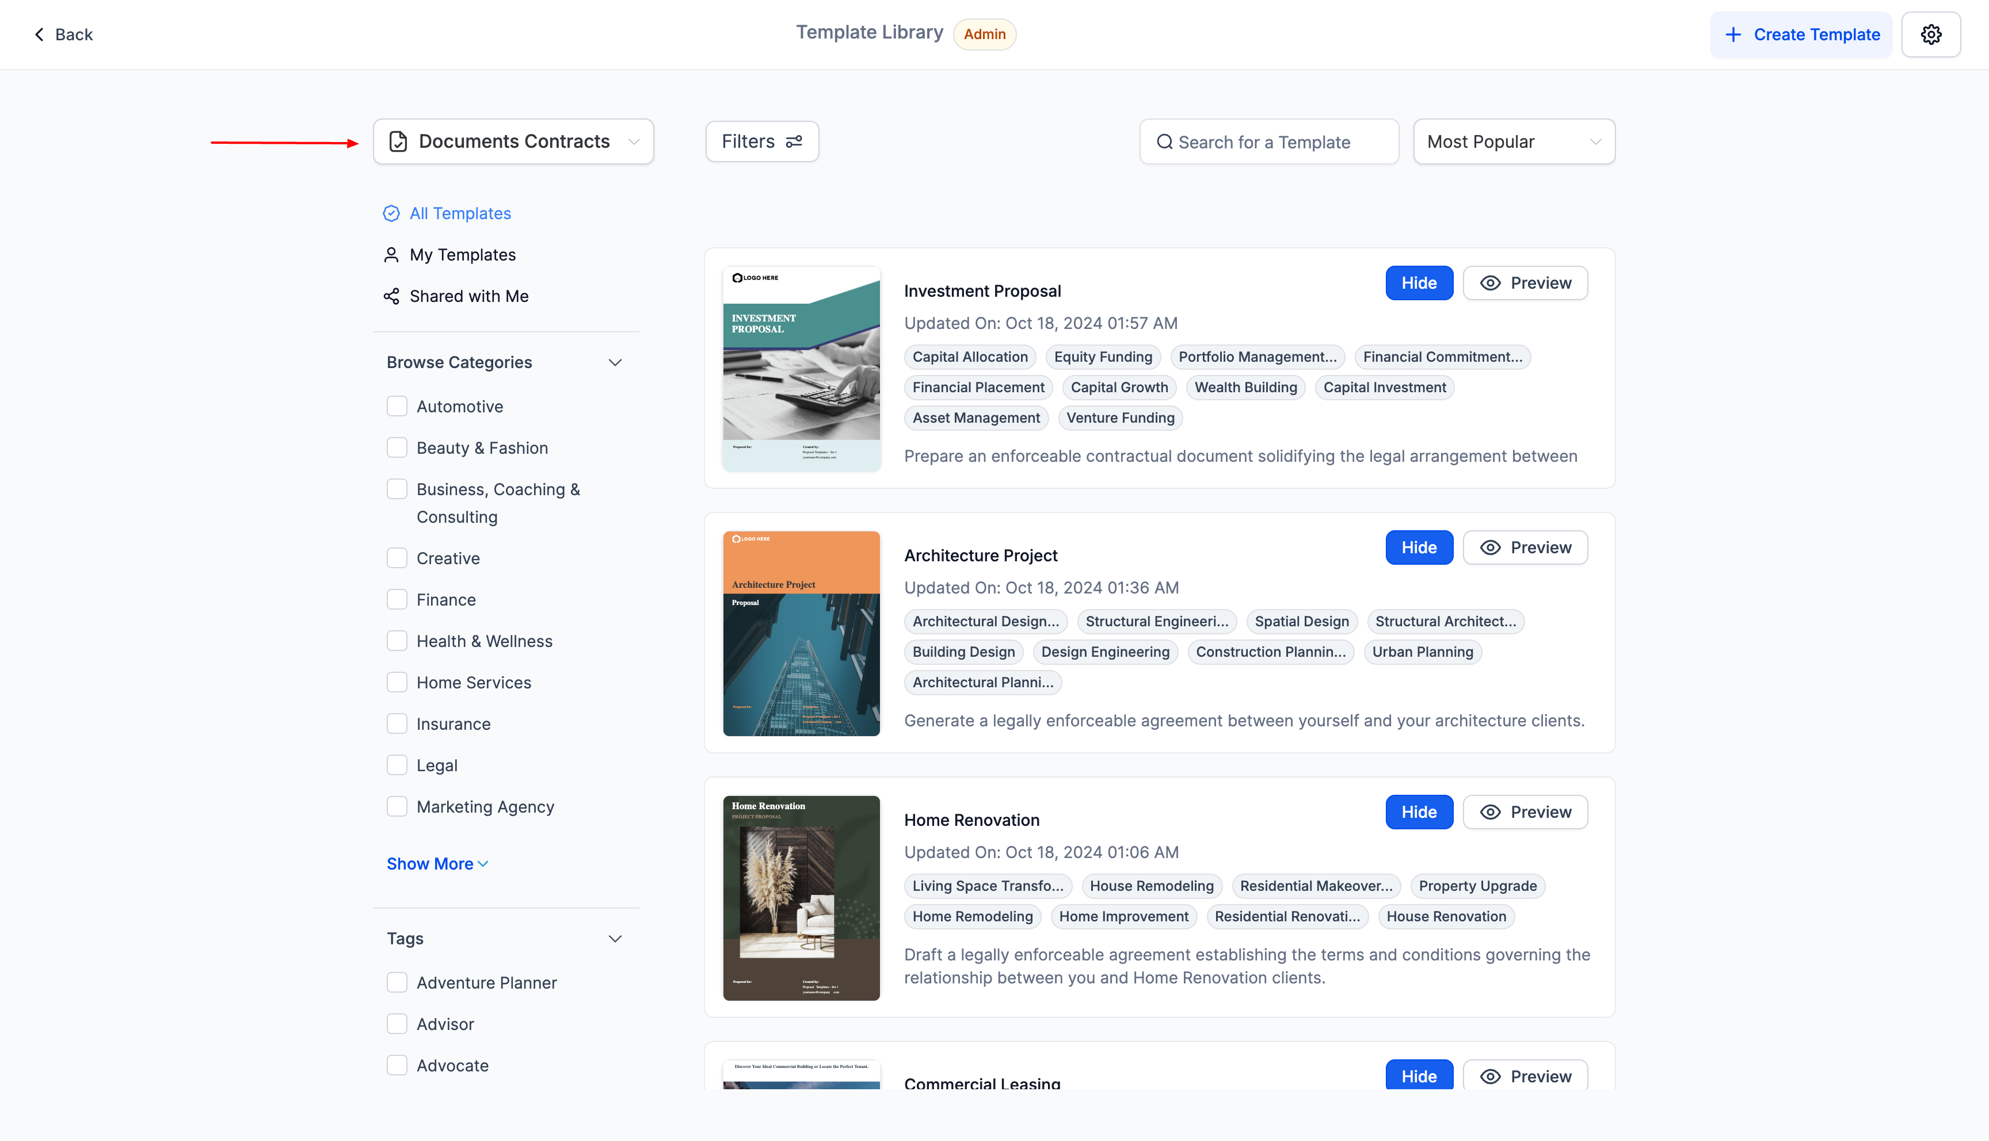Viewport: 1989px width, 1141px height.
Task: Click the checkmark icon beside All Templates
Action: 391,212
